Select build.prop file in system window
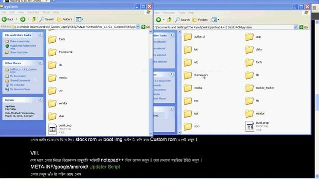Viewport: 319px width, 179px height. pyautogui.click(x=60, y=129)
